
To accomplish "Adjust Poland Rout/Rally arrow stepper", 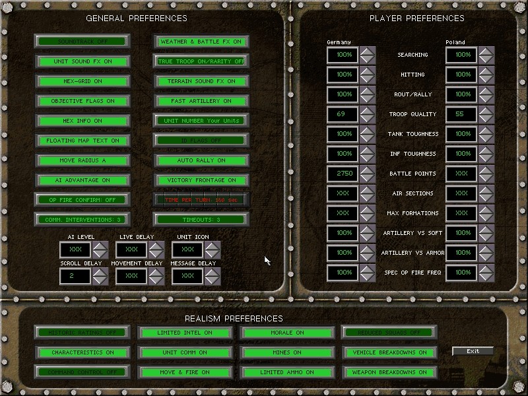I will [x=486, y=94].
